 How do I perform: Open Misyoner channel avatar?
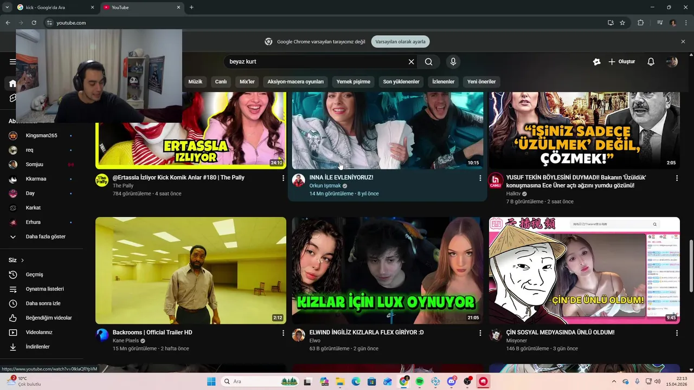[496, 335]
